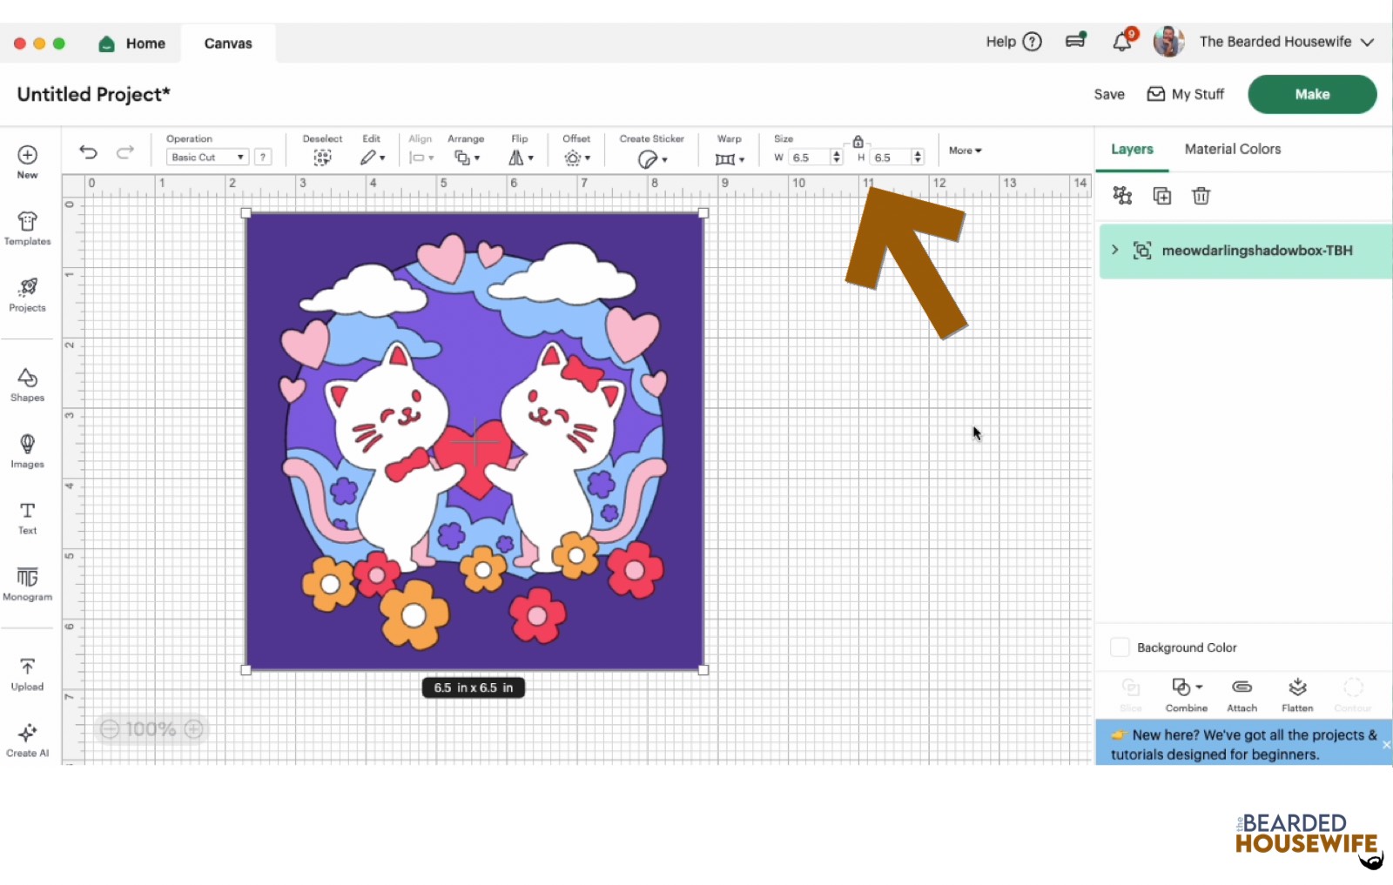Screen dimensions: 1393x885
Task: Click the Save link
Action: click(1107, 94)
